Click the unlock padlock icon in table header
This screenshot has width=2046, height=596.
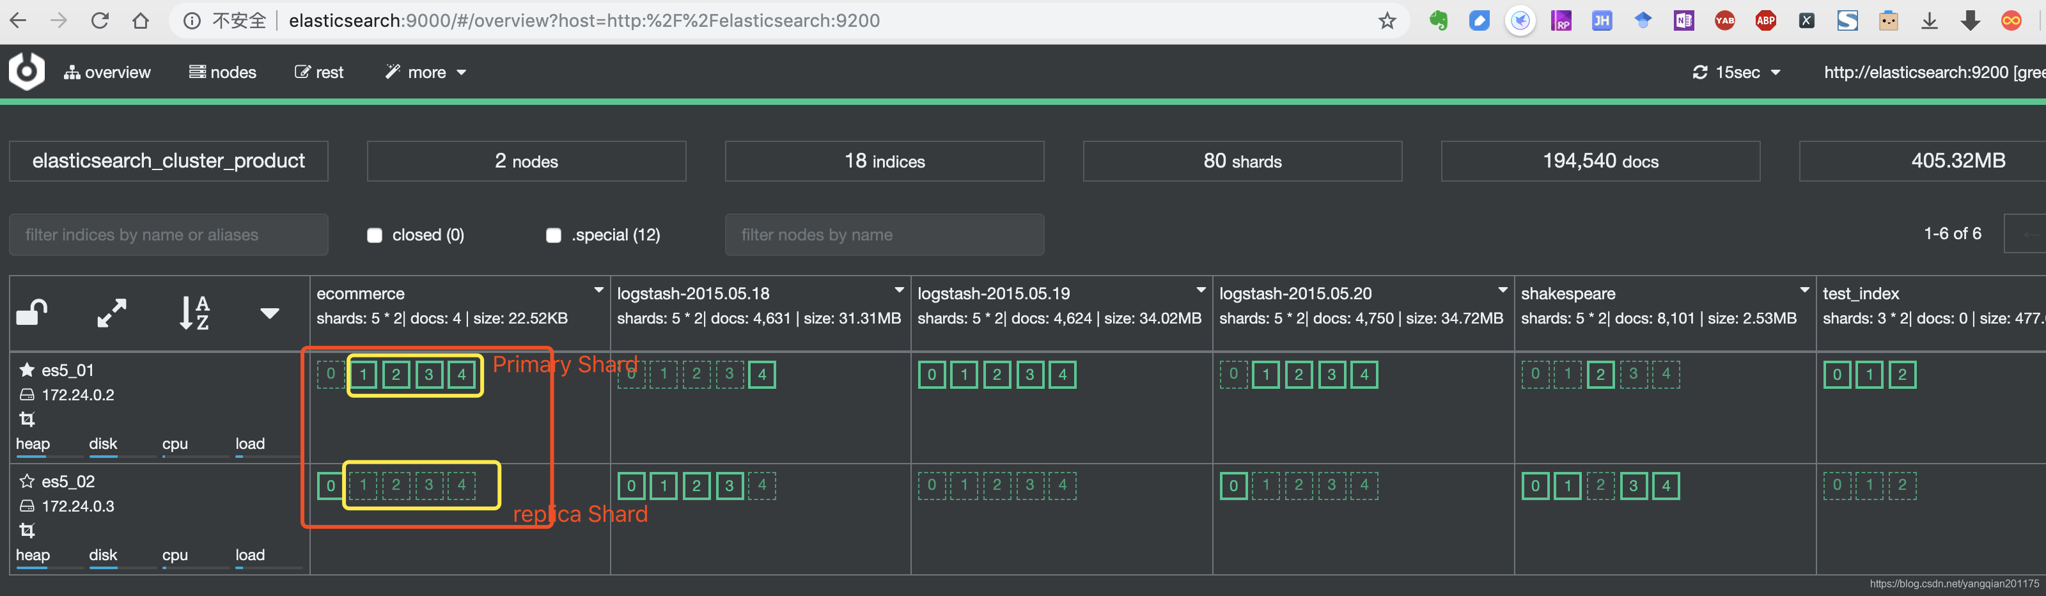pos(32,313)
